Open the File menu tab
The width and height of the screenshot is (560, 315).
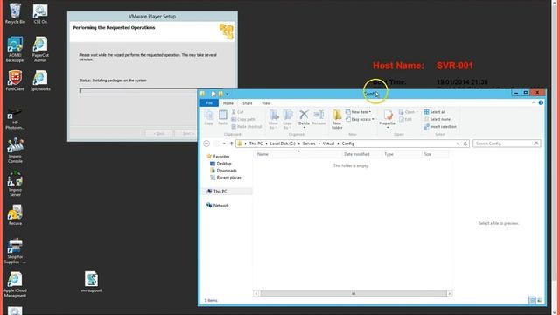[x=209, y=103]
